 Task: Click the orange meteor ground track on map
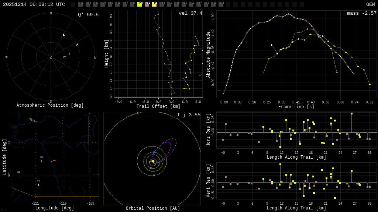pos(54,160)
